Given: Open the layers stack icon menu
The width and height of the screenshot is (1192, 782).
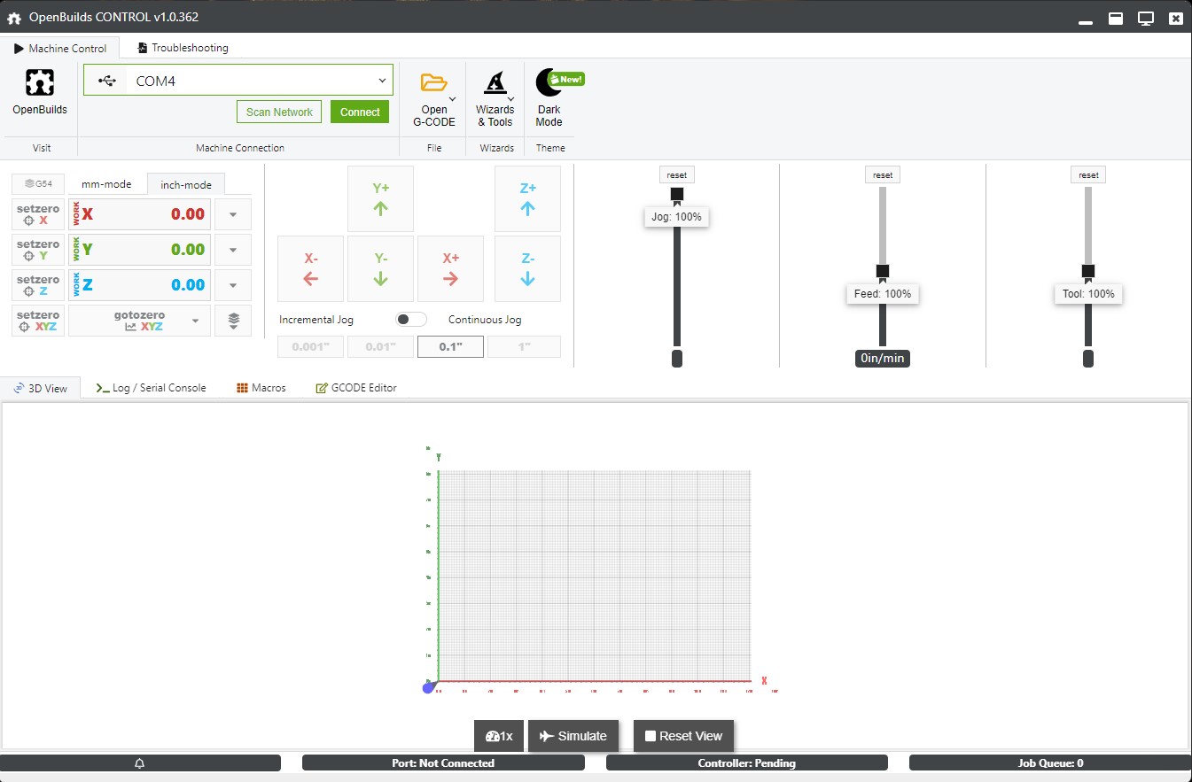Looking at the screenshot, I should pyautogui.click(x=233, y=321).
